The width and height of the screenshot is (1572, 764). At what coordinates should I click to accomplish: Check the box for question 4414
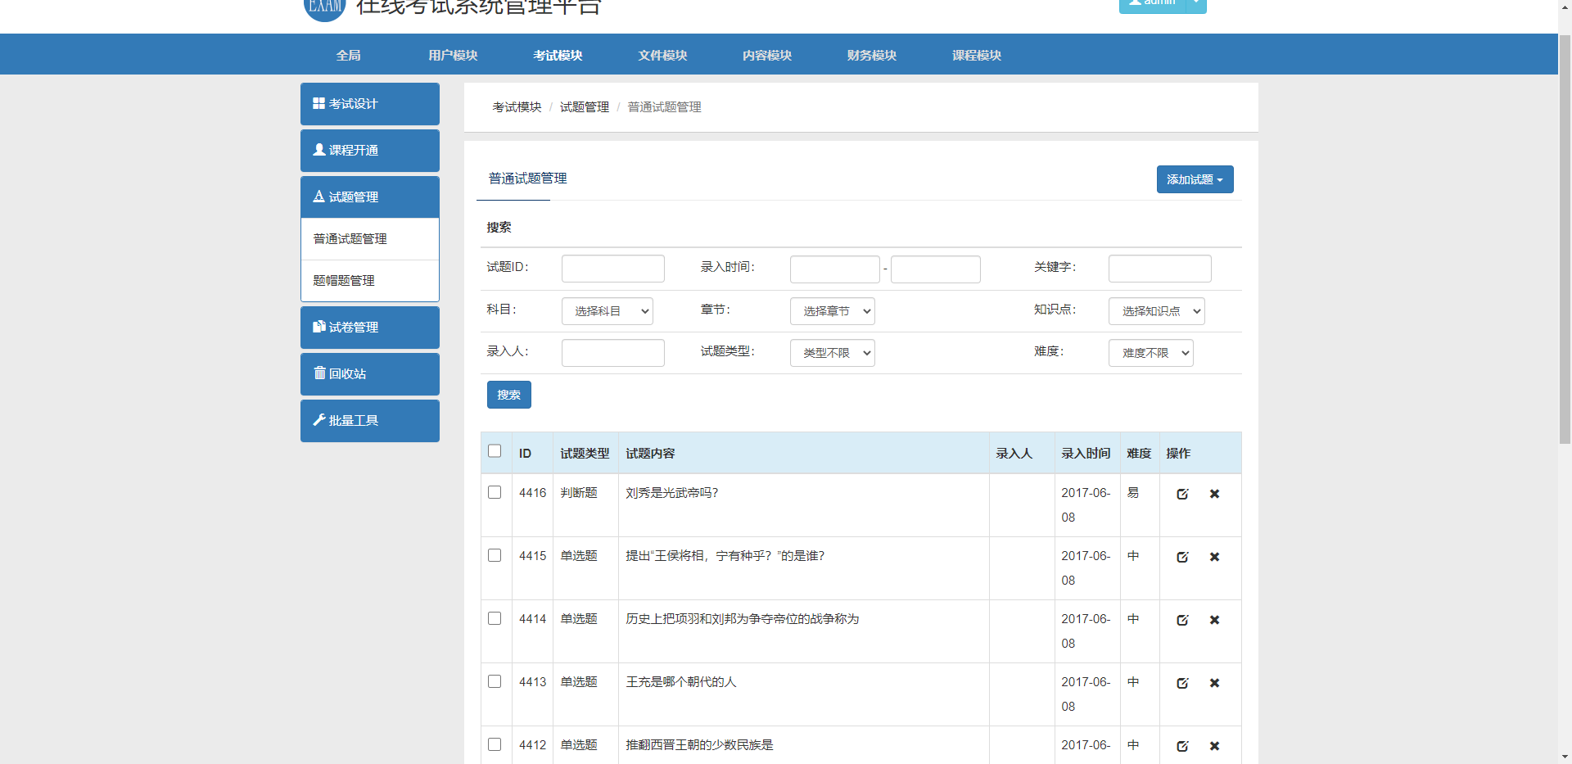495,618
